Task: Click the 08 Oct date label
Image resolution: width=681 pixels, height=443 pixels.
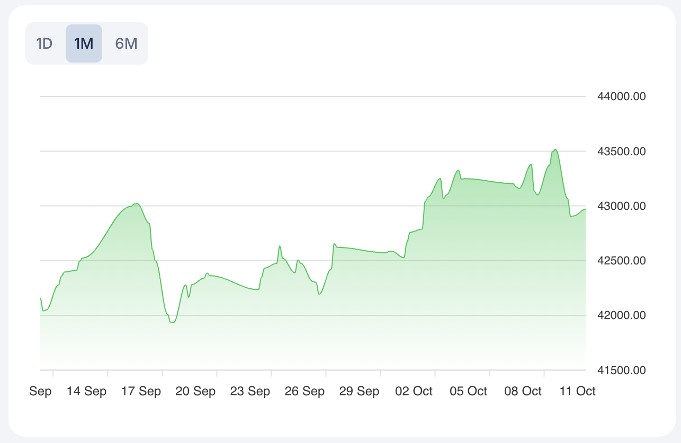Action: [x=523, y=392]
